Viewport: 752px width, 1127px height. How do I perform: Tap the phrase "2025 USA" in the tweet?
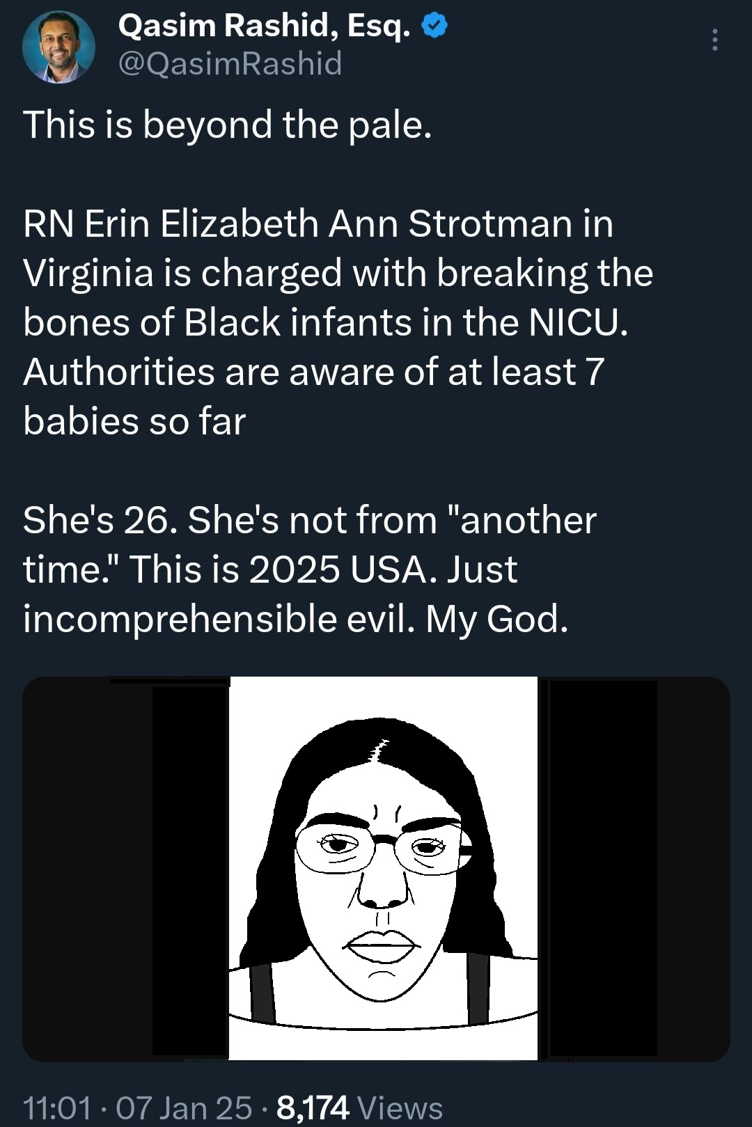coord(343,569)
